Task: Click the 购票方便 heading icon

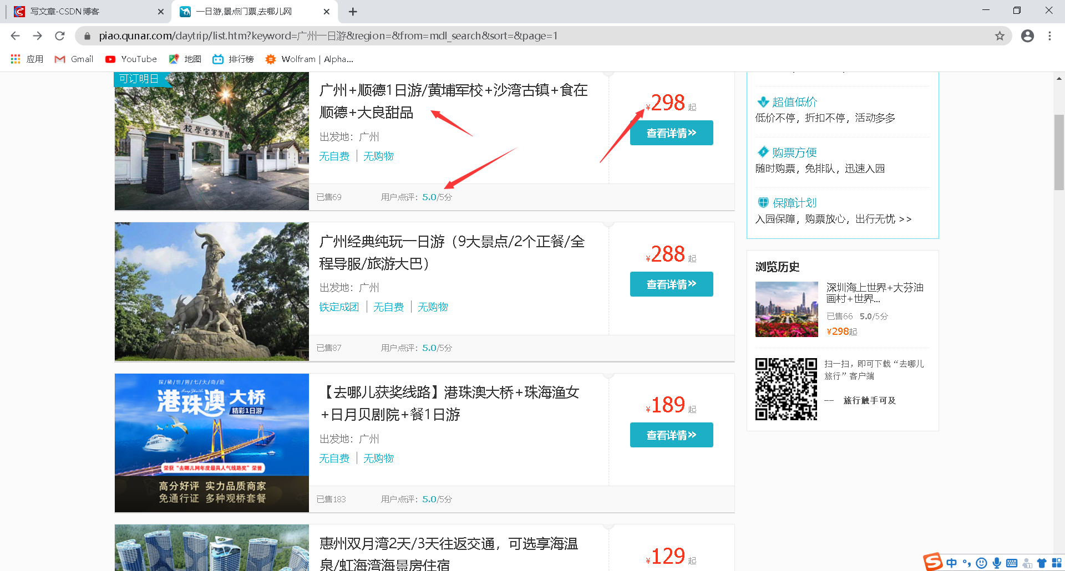Action: click(763, 152)
